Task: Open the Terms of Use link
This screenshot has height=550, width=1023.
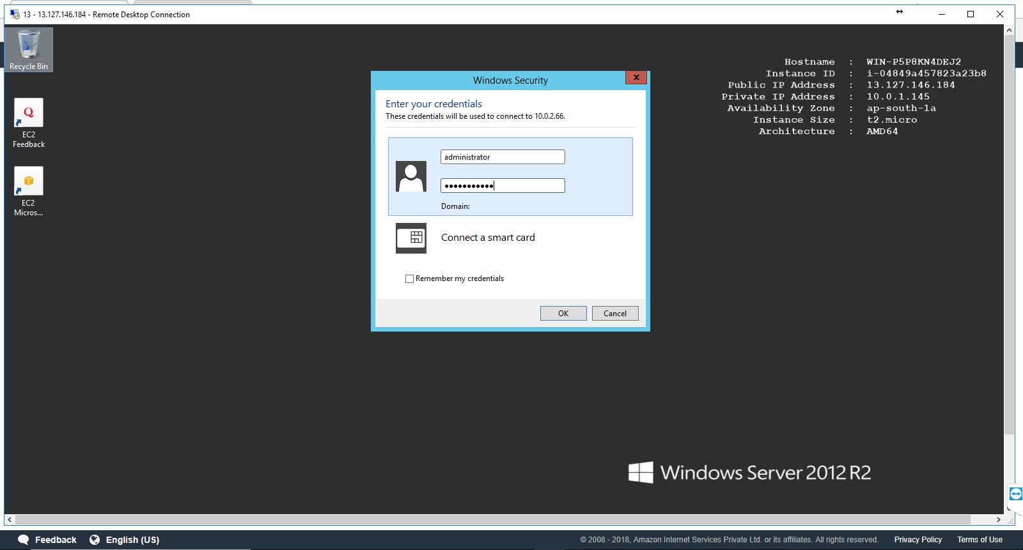Action: pyautogui.click(x=980, y=540)
